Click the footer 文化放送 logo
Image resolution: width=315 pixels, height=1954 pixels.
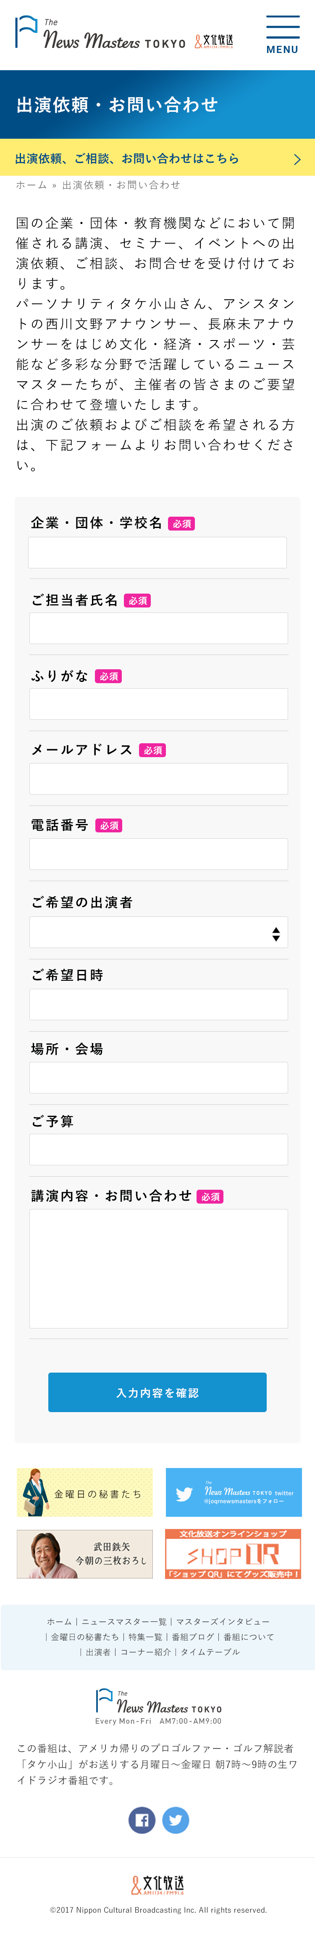click(157, 1885)
